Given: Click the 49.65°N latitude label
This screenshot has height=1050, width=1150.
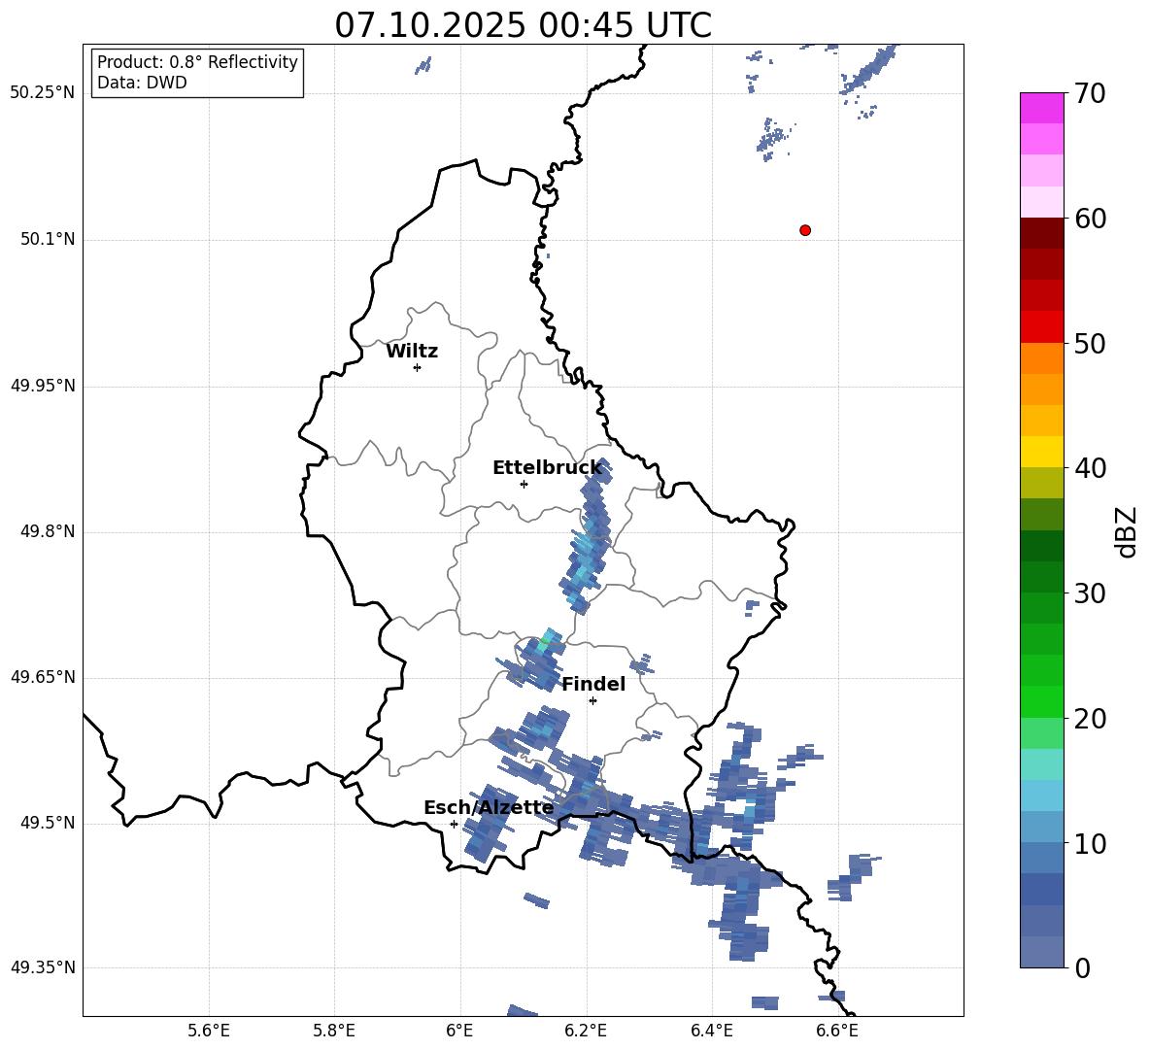Looking at the screenshot, I should coord(43,677).
